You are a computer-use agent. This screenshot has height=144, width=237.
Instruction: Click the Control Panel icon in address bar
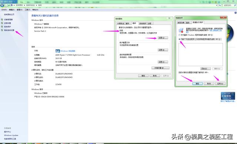[12, 5]
